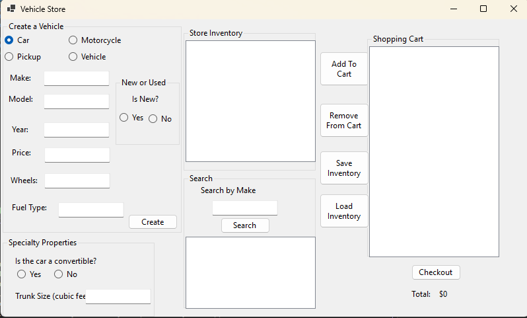
Task: Click the Trunk Size input field
Action: pyautogui.click(x=118, y=296)
